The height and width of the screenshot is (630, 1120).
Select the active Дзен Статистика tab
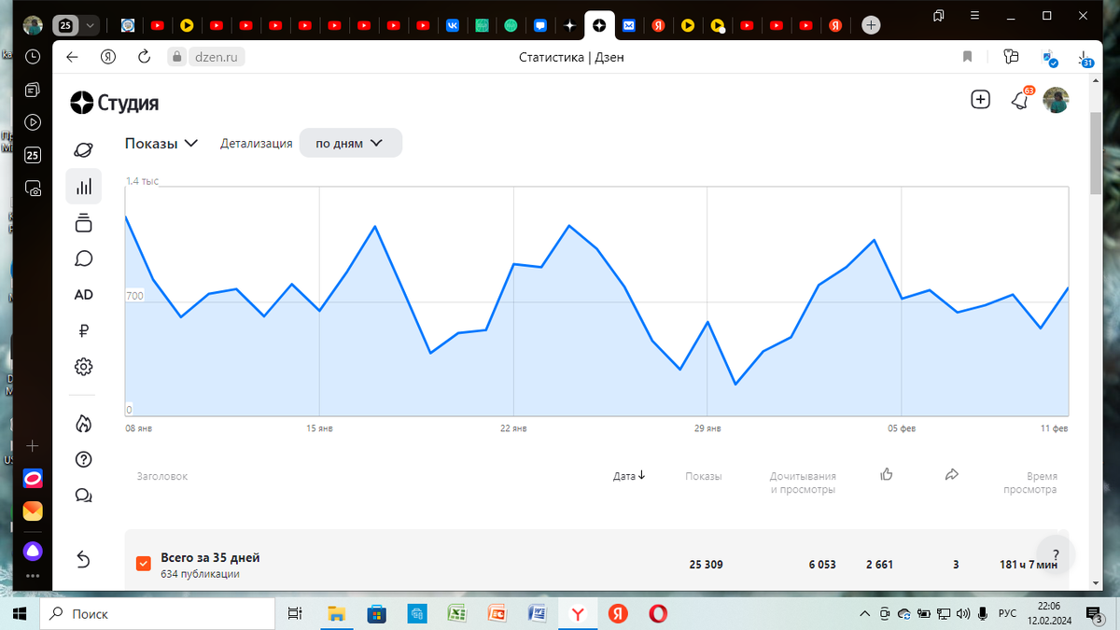click(x=599, y=26)
